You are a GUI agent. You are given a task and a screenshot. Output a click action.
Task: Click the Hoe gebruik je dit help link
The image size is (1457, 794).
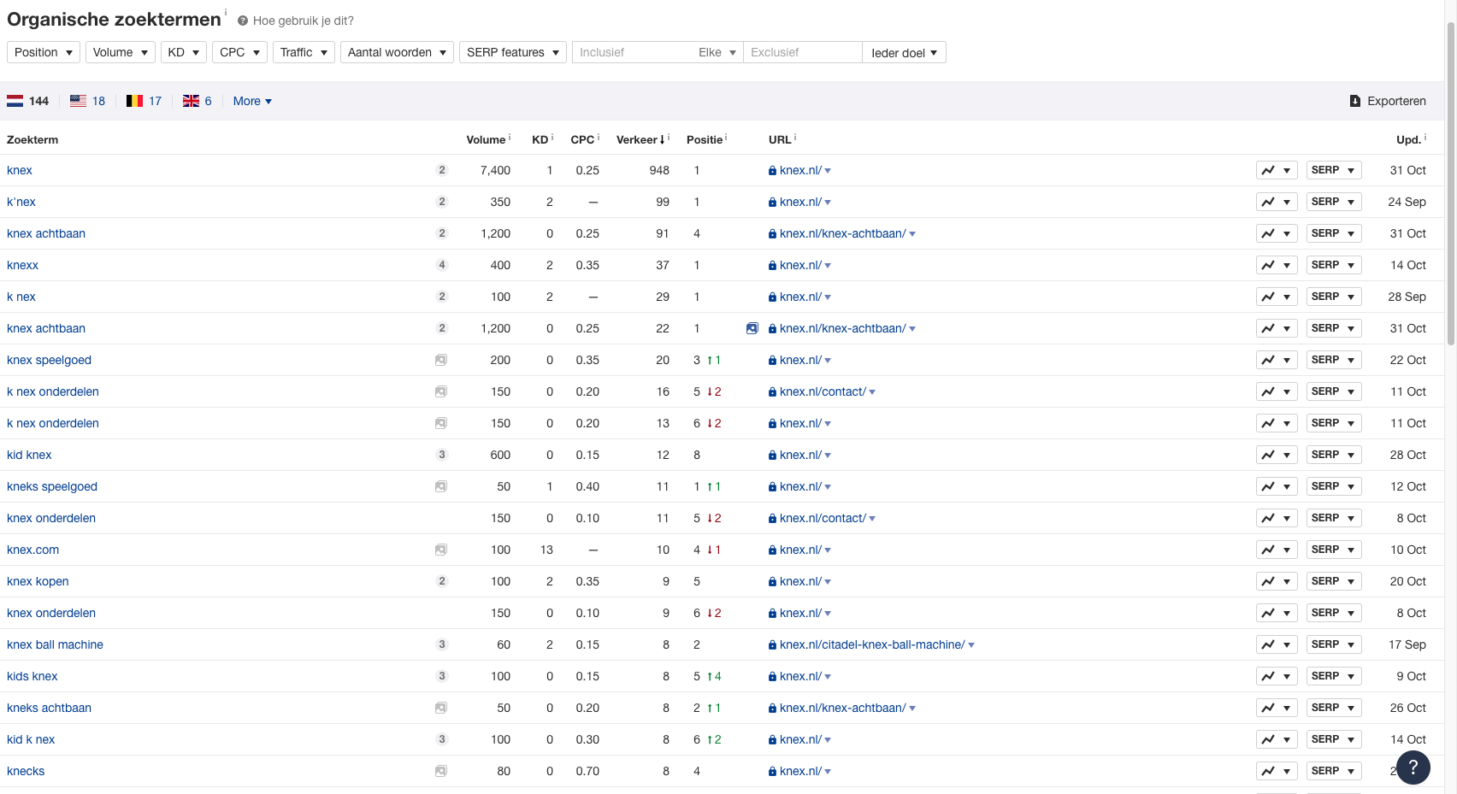pos(296,21)
